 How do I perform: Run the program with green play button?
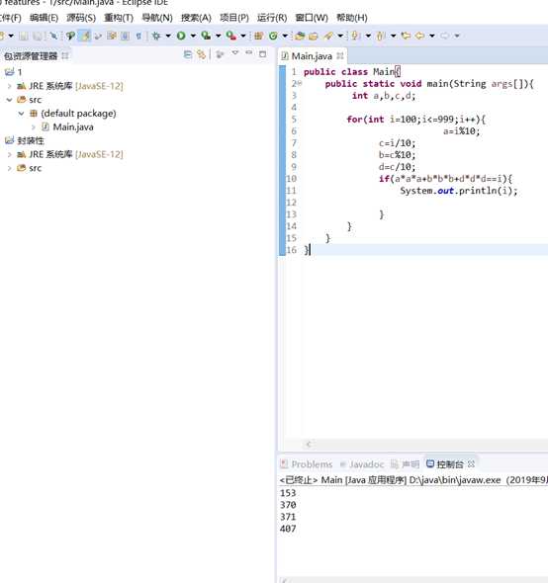[x=181, y=36]
